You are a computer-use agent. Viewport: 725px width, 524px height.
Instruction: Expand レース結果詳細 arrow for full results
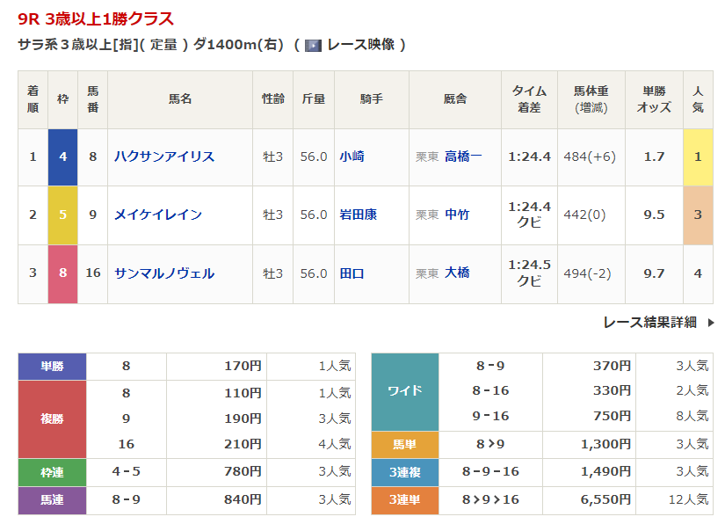(711, 323)
